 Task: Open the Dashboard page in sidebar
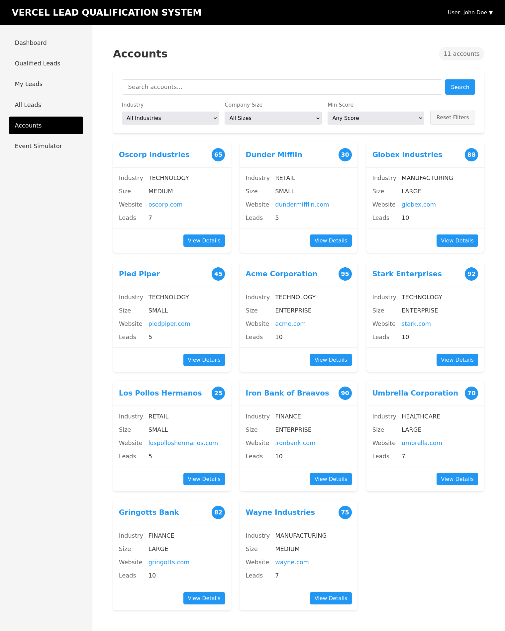(x=46, y=43)
